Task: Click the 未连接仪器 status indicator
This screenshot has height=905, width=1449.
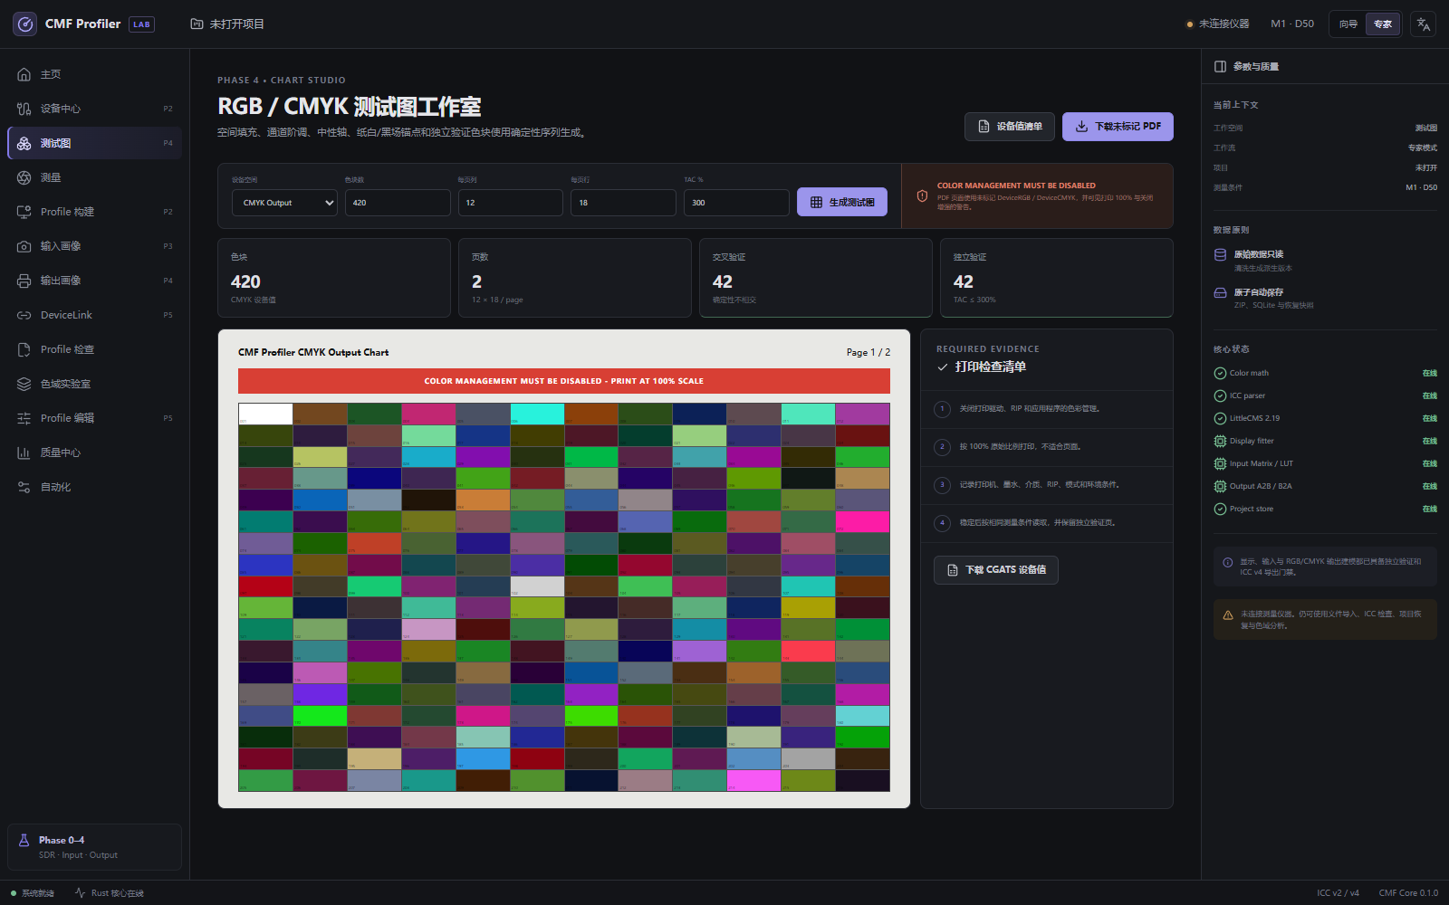Action: pyautogui.click(x=1218, y=24)
